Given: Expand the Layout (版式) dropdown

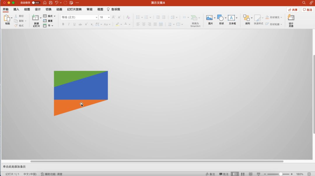Looking at the screenshot, I should point(55,16).
